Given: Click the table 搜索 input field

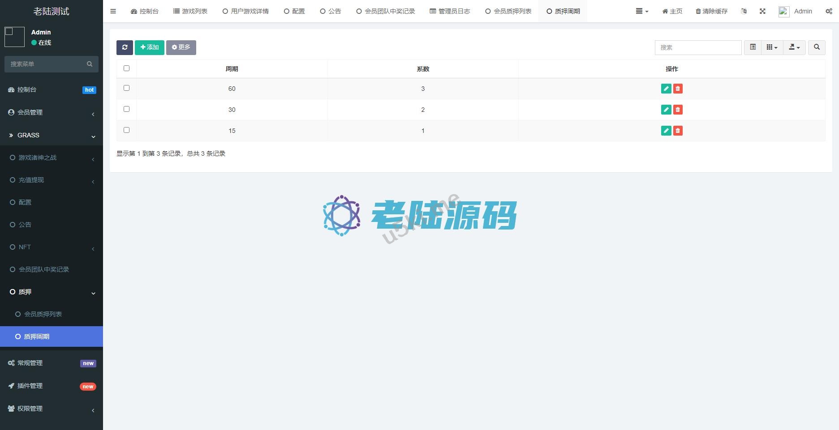Looking at the screenshot, I should click(x=698, y=47).
